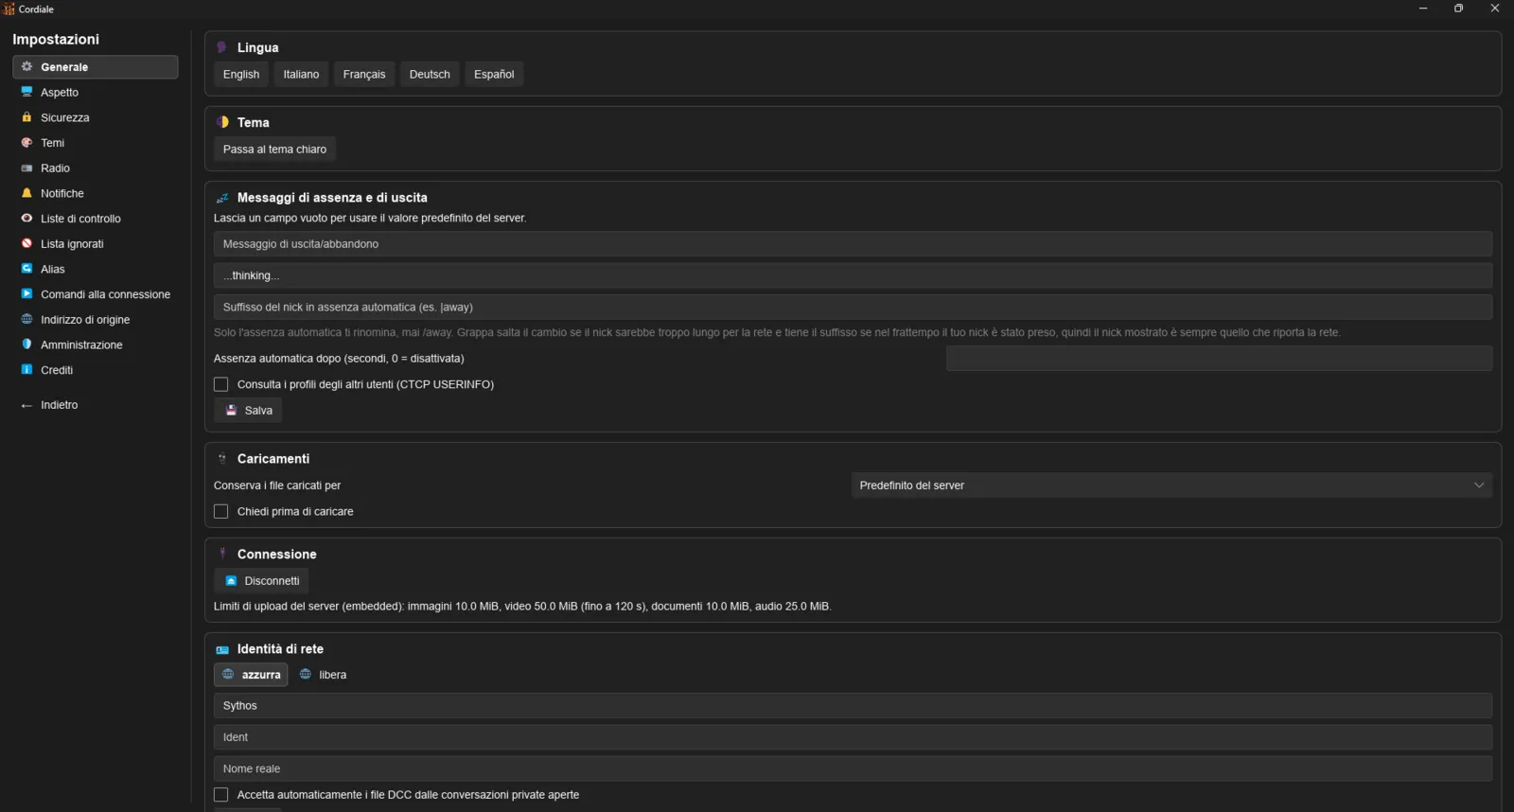Open the Conserva i file caricati per dropdown

(x=1171, y=485)
